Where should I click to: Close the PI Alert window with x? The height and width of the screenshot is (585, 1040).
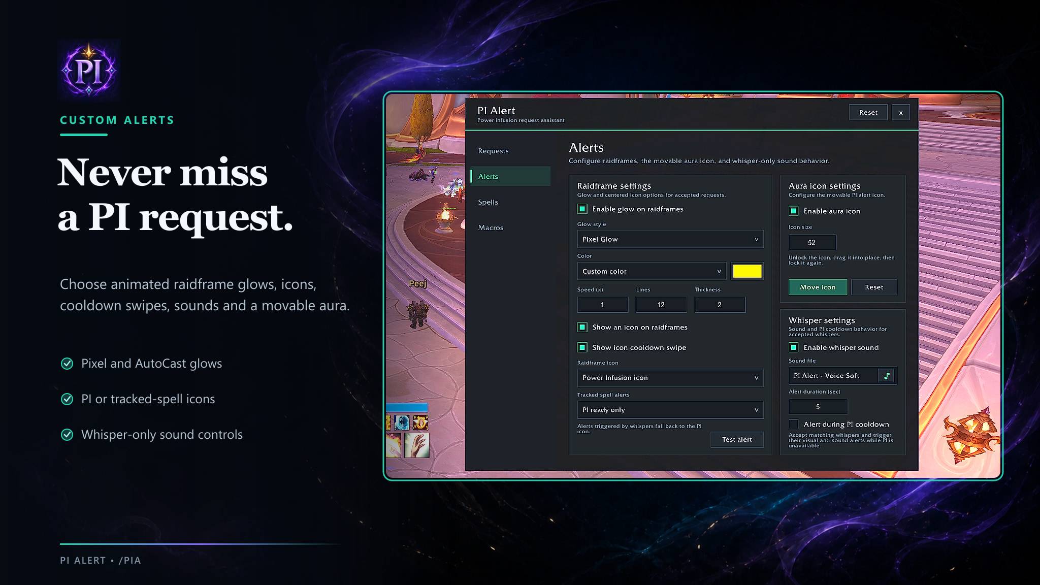point(901,112)
